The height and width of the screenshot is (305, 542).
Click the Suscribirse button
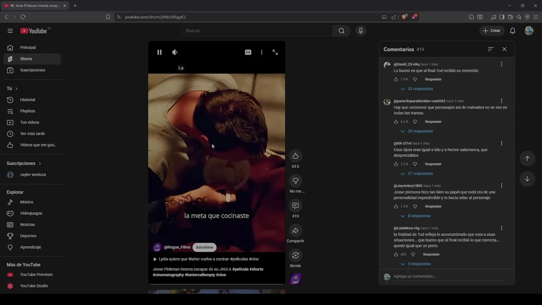point(205,247)
